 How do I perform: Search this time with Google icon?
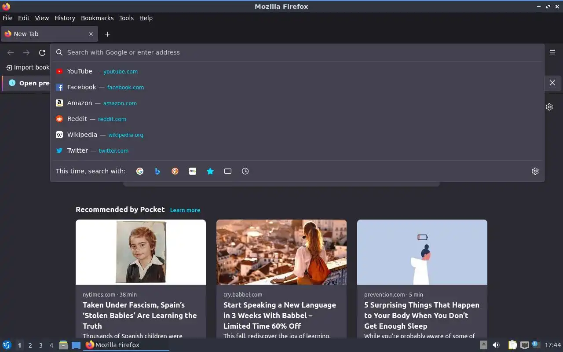tap(140, 171)
